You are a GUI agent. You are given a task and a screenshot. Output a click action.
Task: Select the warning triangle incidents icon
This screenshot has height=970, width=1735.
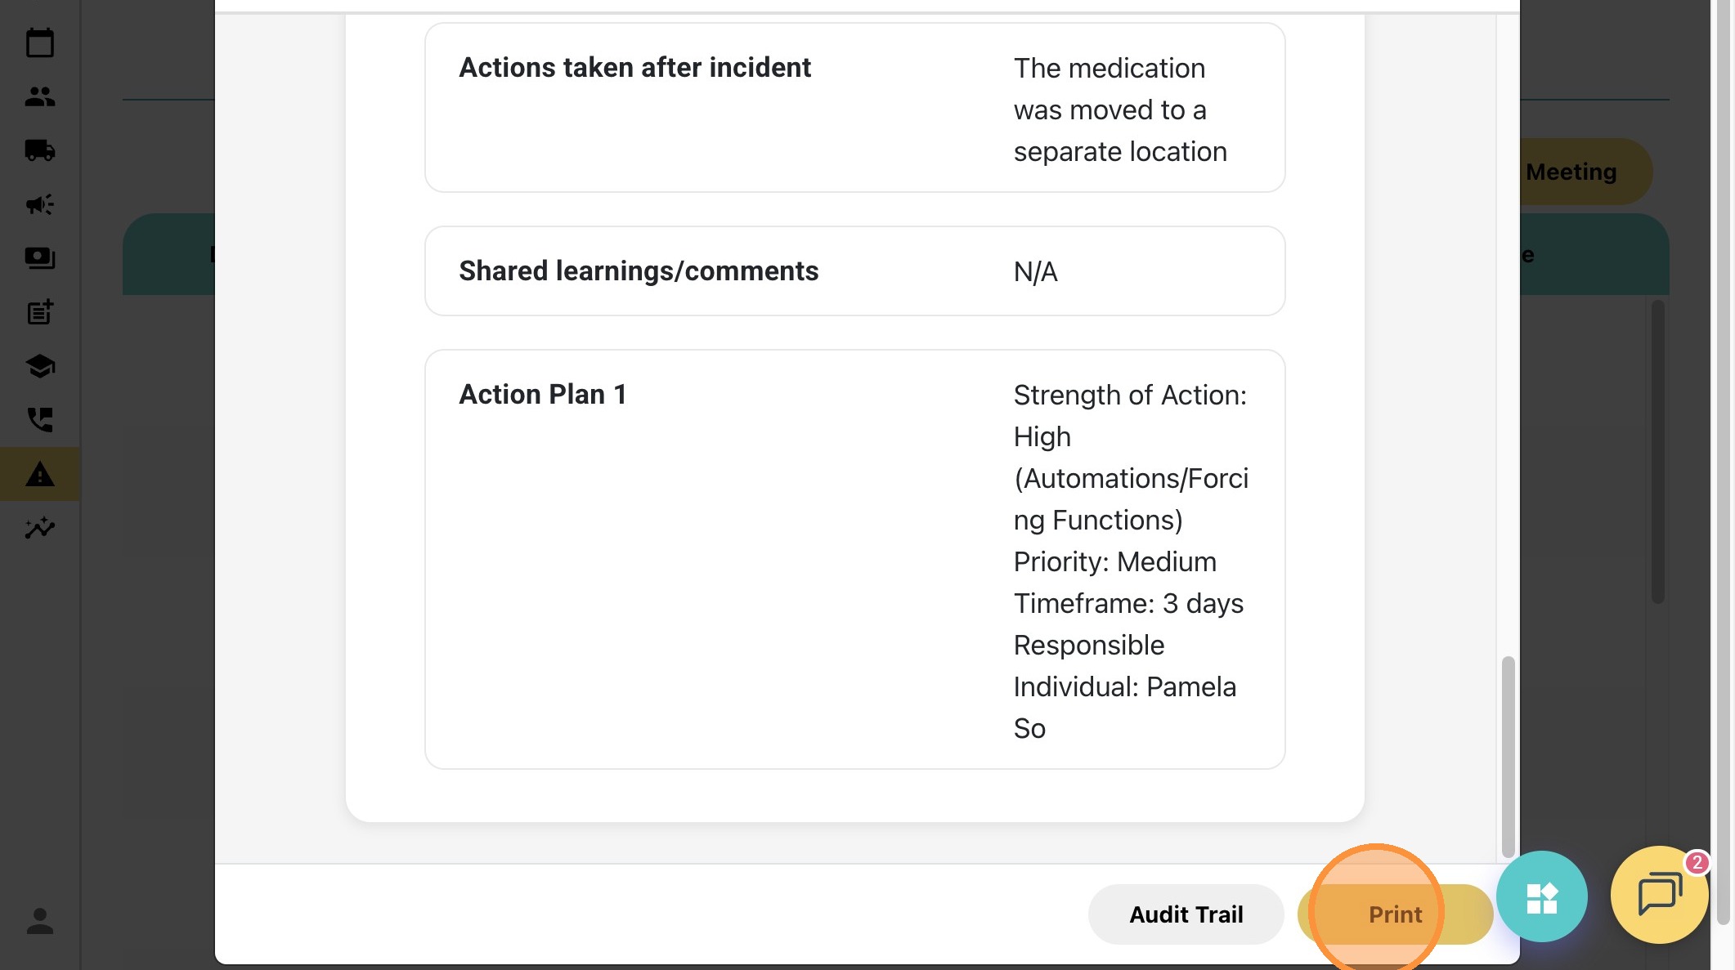(x=39, y=474)
